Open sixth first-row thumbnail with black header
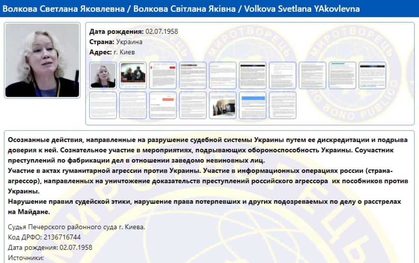Image resolution: width=419 pixels, height=263 pixels. 253,75
